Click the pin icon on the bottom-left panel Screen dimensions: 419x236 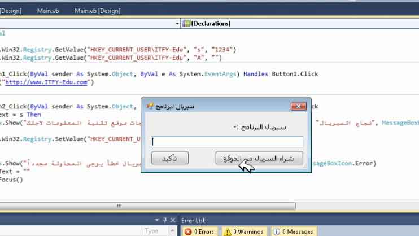point(164,220)
